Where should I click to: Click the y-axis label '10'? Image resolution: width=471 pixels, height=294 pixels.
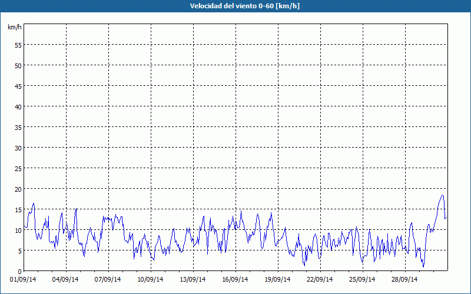click(x=18, y=230)
